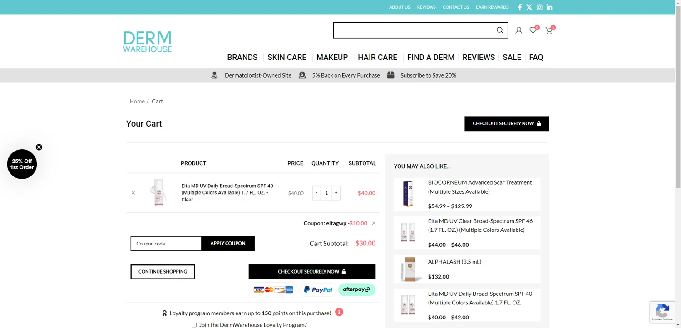
Task: Click the Cart Subtotal $30.00 amount
Action: point(365,244)
